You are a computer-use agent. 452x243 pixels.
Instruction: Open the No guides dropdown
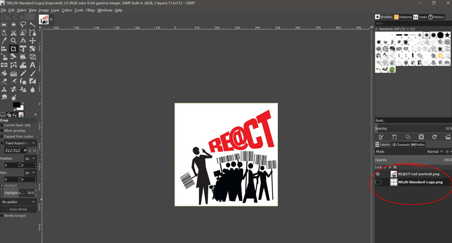(x=18, y=202)
